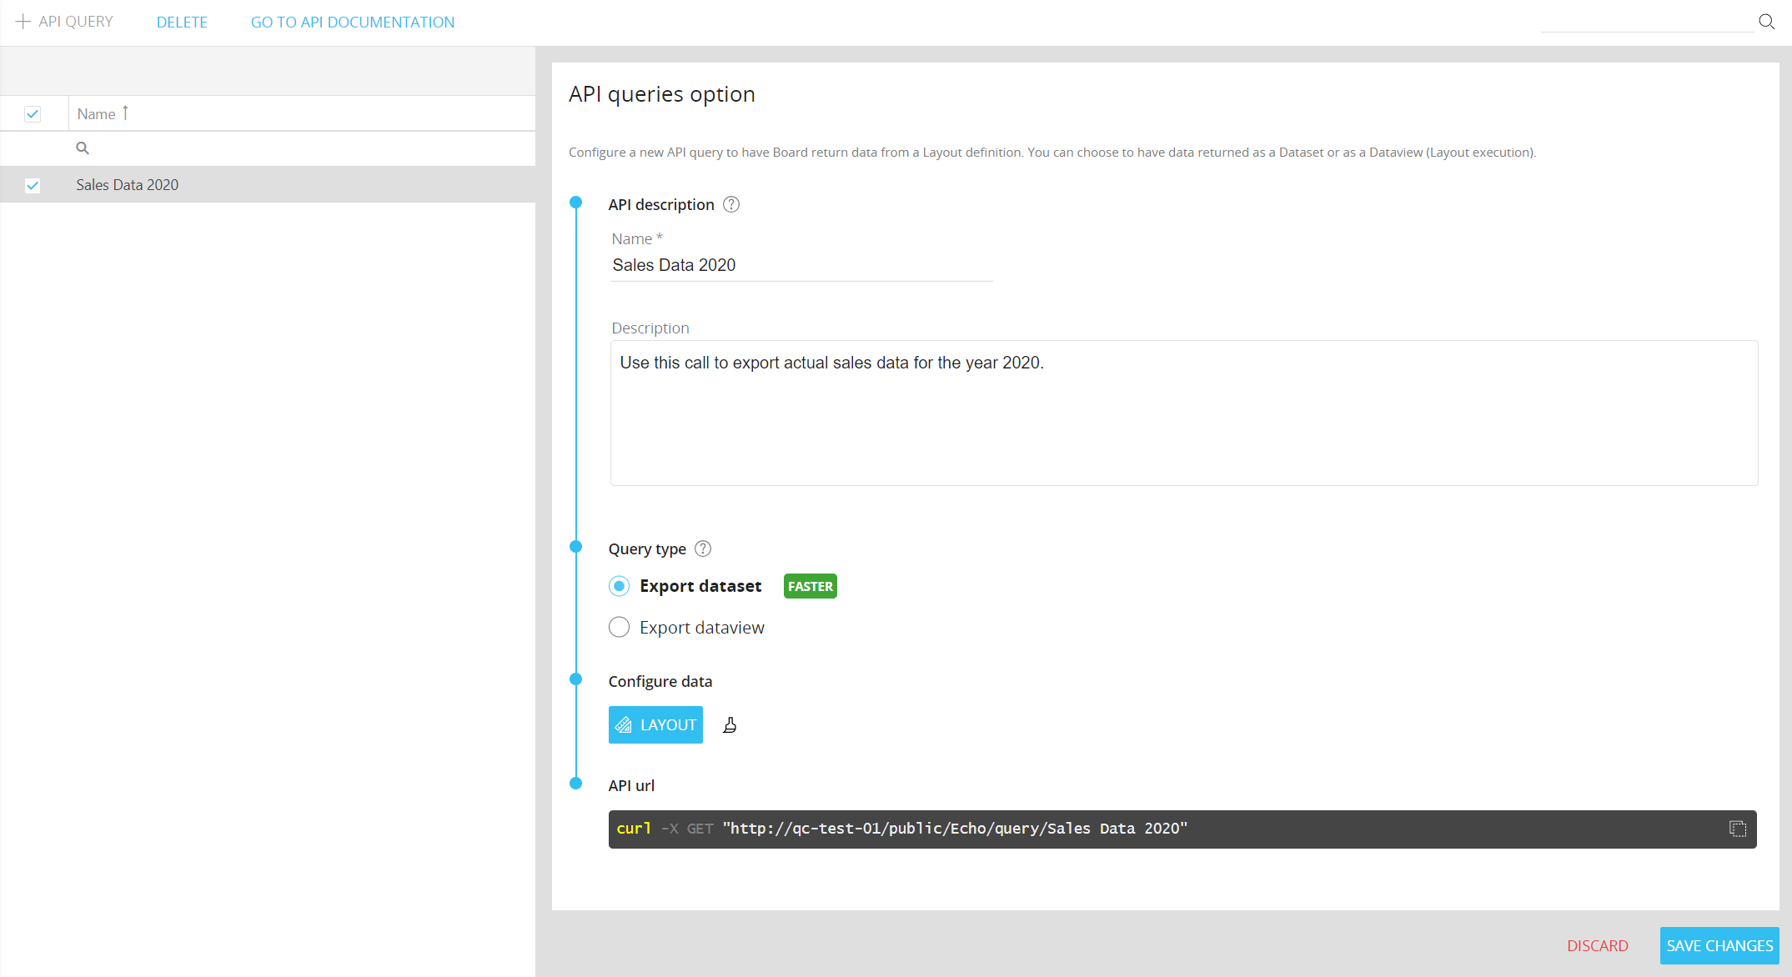Click SAVE CHANGES button
1792x977 pixels.
pyautogui.click(x=1719, y=946)
